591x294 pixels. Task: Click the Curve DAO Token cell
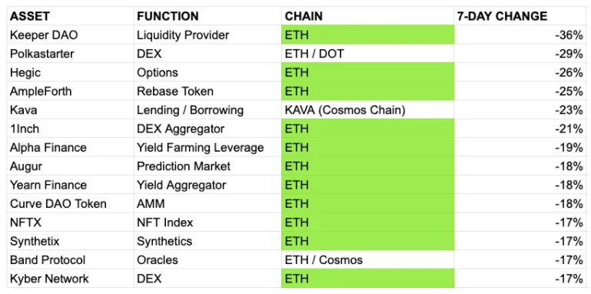70,203
